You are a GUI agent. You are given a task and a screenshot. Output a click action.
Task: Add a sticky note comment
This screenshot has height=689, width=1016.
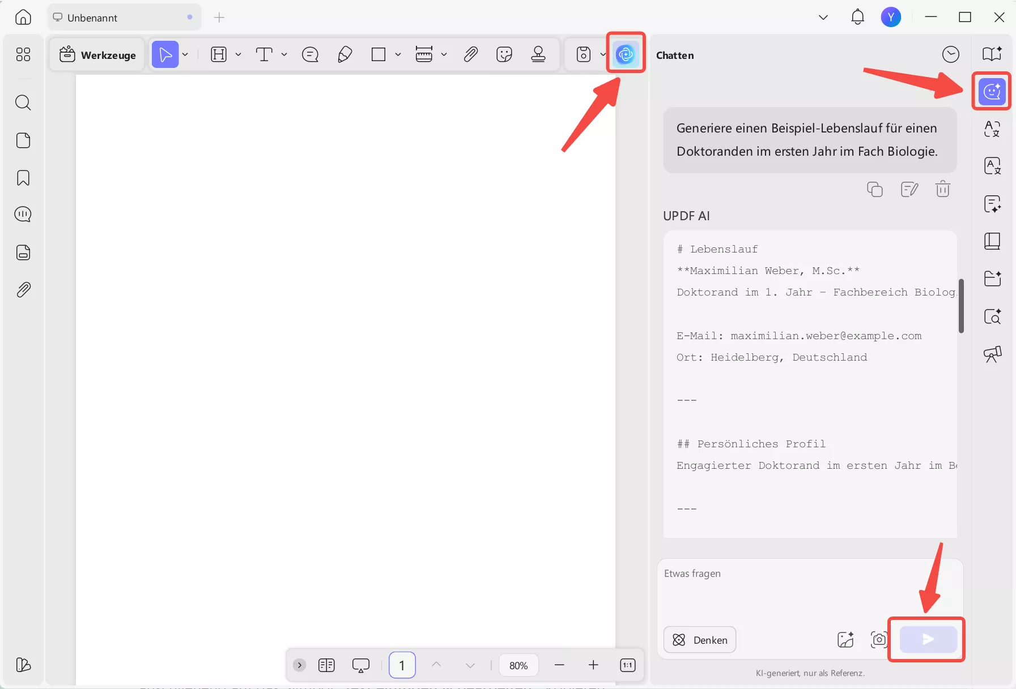coord(310,54)
